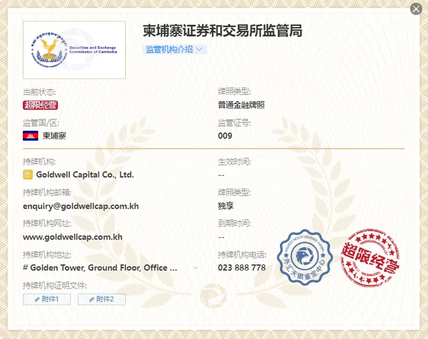428x339 pixels.
Task: Click the link icon in 附件1
Action: click(37, 300)
